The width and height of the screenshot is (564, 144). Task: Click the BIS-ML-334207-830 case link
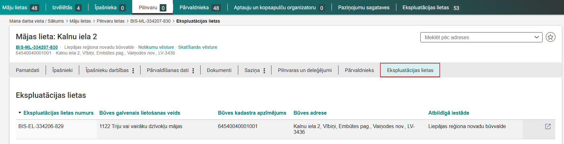point(37,47)
